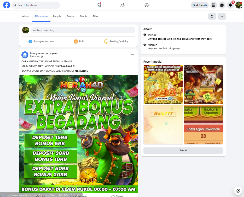Open the golden mahjong recent media thumbnail
Viewport: 244px width, 197px height.
(x=163, y=85)
